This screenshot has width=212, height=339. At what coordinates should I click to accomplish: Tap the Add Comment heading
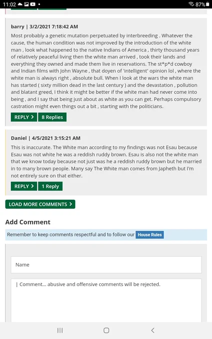click(28, 222)
